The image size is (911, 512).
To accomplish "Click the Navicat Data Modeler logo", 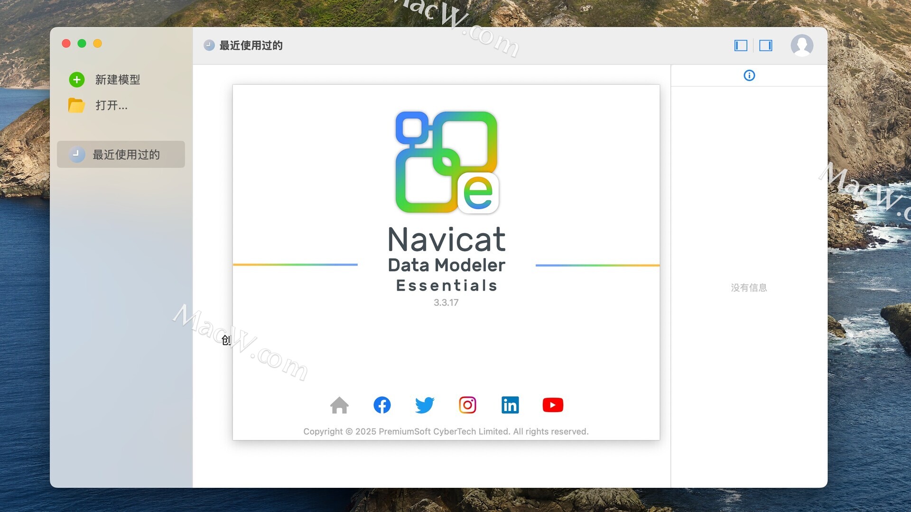I will pyautogui.click(x=447, y=162).
